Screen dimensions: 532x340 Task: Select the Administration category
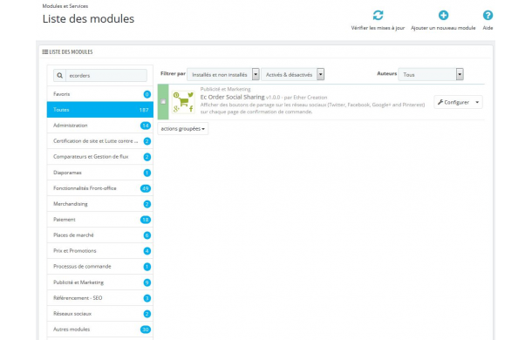pos(100,126)
